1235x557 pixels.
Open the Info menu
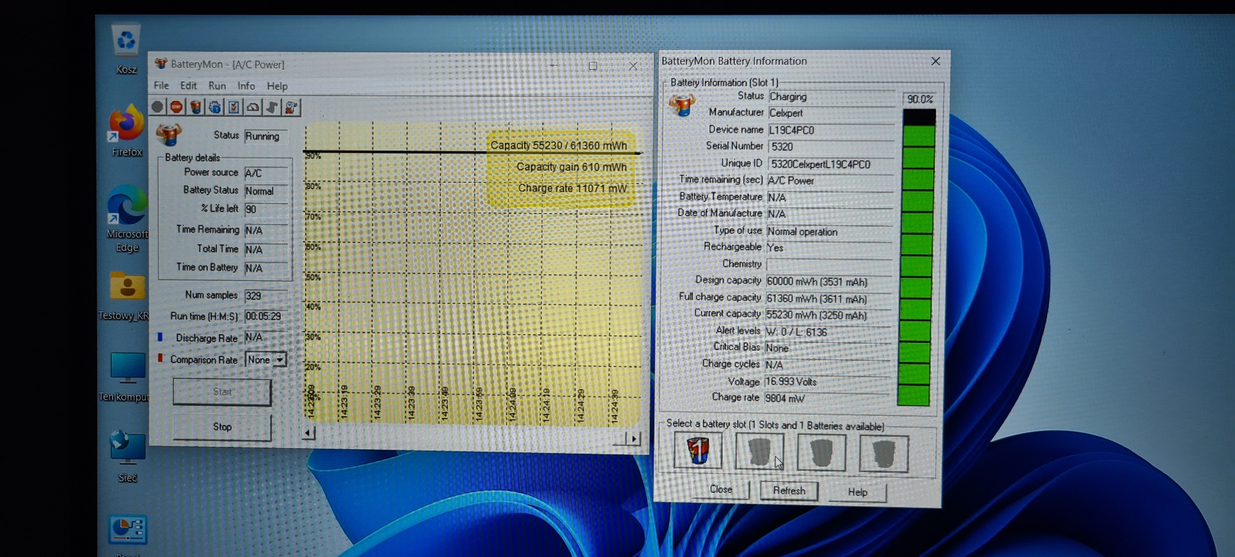pyautogui.click(x=246, y=86)
